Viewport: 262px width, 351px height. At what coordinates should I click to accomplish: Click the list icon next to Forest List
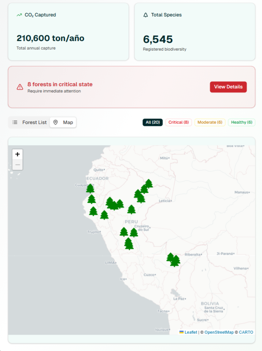click(15, 122)
